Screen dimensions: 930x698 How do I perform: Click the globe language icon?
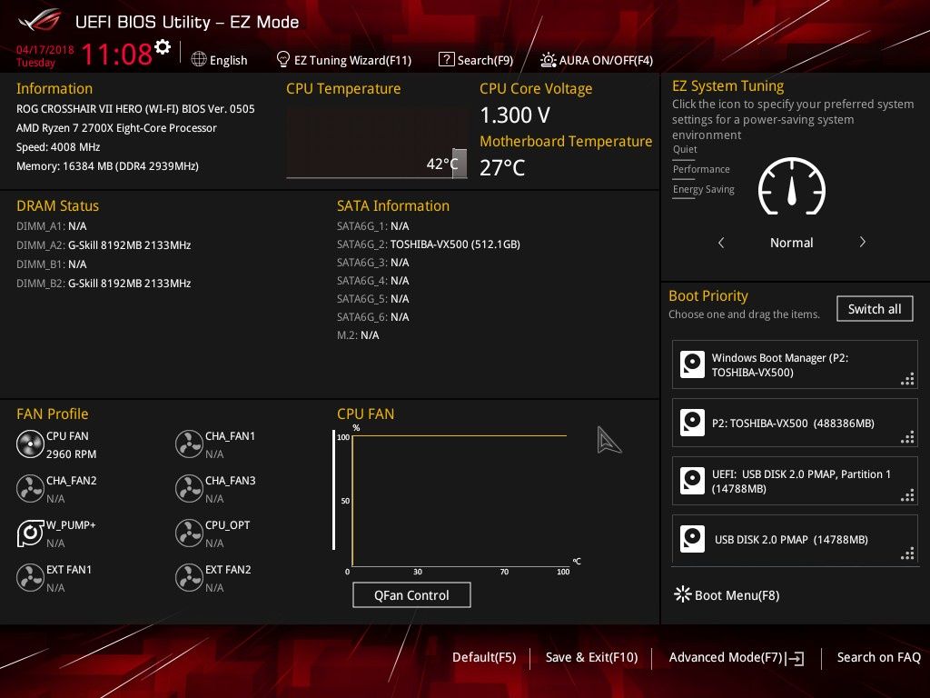(x=199, y=59)
